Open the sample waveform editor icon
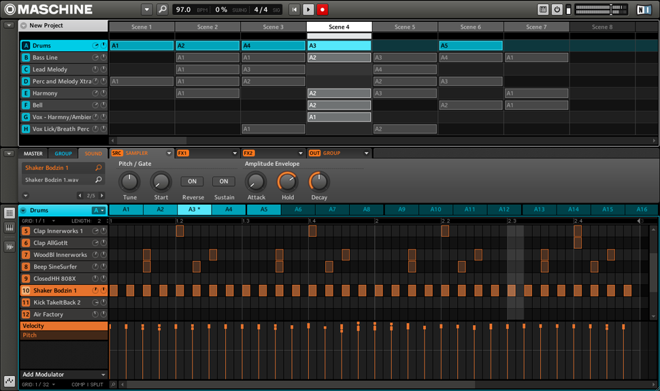 [x=10, y=246]
